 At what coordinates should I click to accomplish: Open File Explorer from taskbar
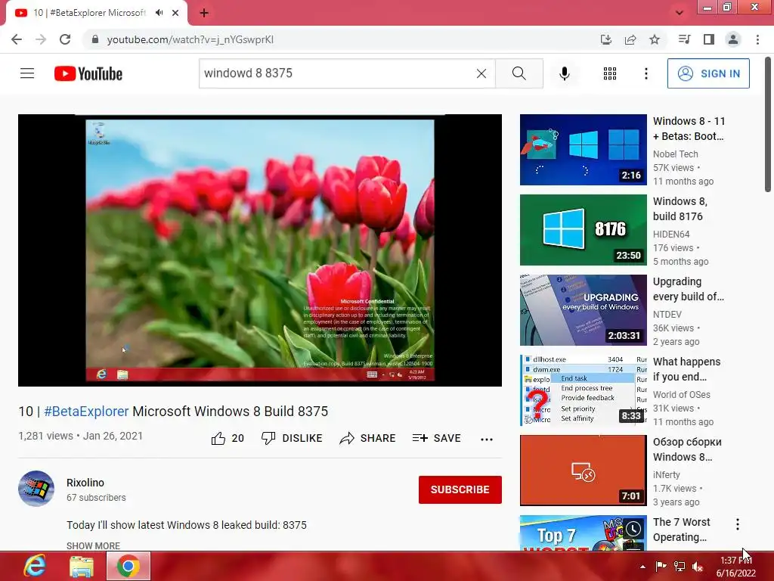(82, 566)
